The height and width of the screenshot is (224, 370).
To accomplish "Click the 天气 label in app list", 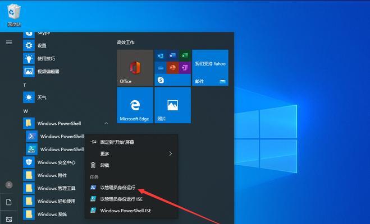I will tap(42, 97).
